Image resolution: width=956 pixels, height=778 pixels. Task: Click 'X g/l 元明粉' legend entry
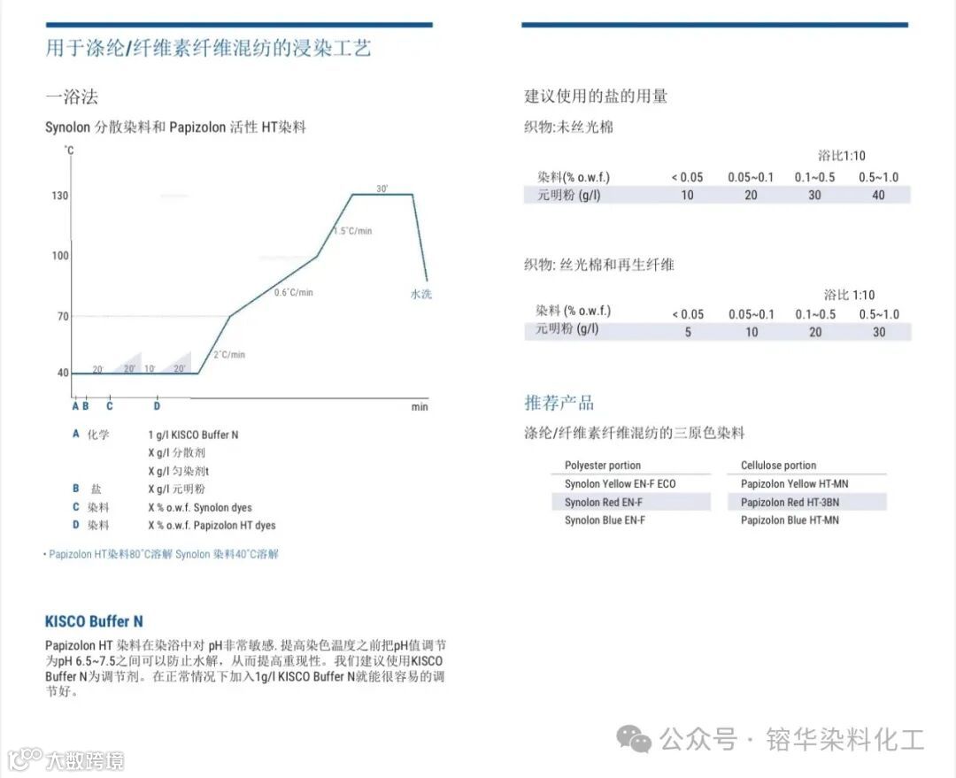pyautogui.click(x=177, y=489)
